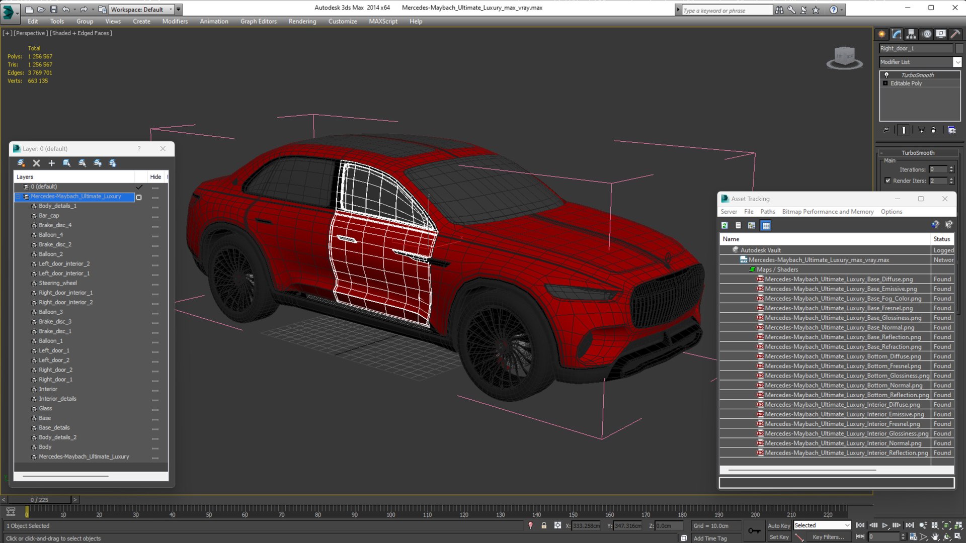Viewport: 966px width, 543px height.
Task: Create new layer icon in Layer dialog
Action: pyautogui.click(x=21, y=163)
